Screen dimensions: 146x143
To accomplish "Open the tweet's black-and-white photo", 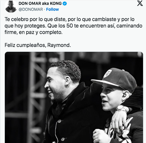I will pyautogui.click(x=74, y=97).
